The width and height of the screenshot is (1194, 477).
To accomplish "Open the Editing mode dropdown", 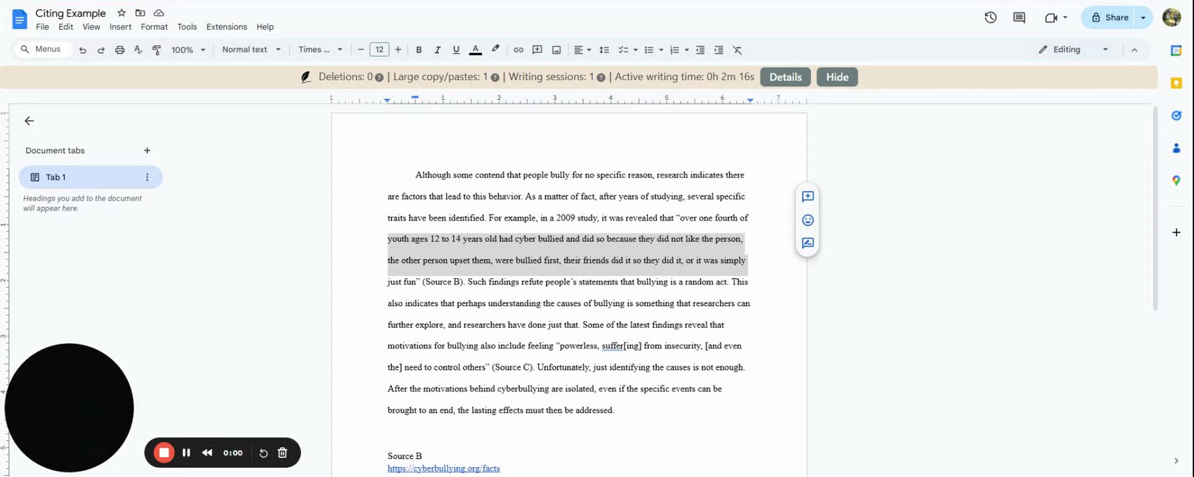I will click(1073, 50).
